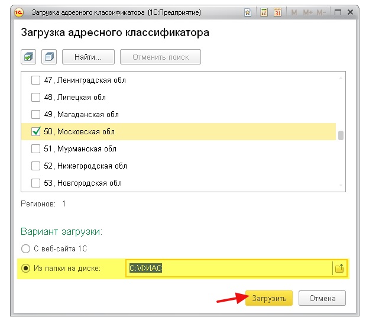Select the Из папки на диске radio option
The width and height of the screenshot is (366, 320).
(x=25, y=268)
